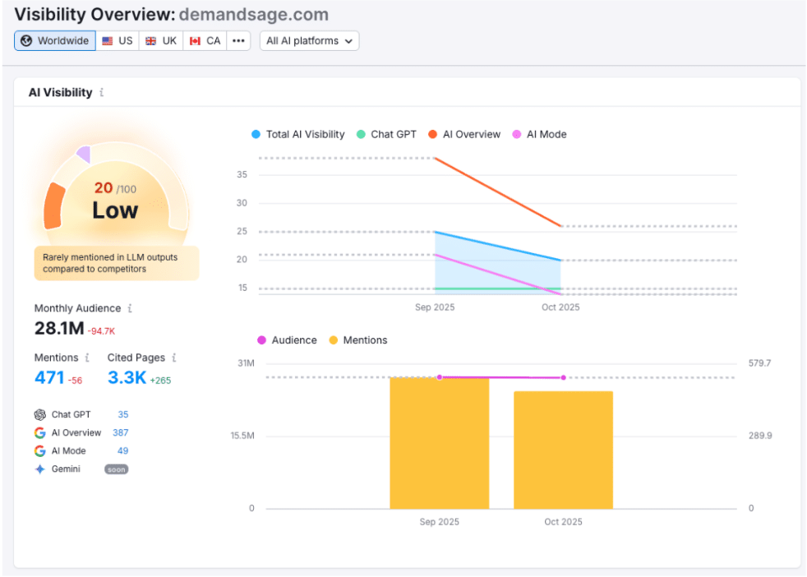The image size is (807, 577).
Task: Toggle AI Overview legend series
Action: pyautogui.click(x=464, y=134)
